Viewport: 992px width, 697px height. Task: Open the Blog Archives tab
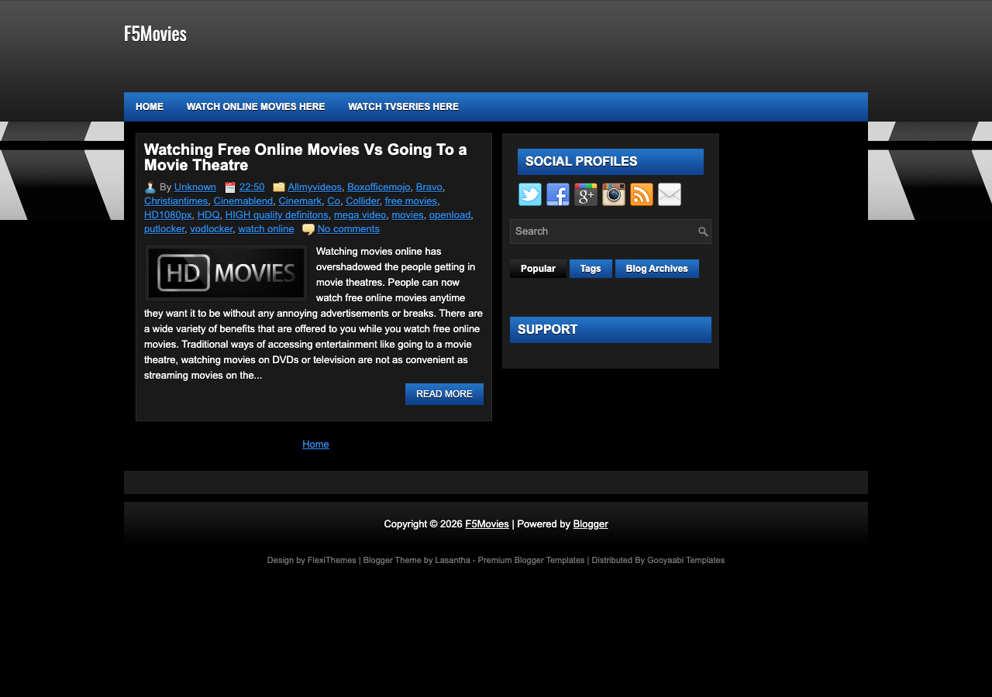click(656, 269)
